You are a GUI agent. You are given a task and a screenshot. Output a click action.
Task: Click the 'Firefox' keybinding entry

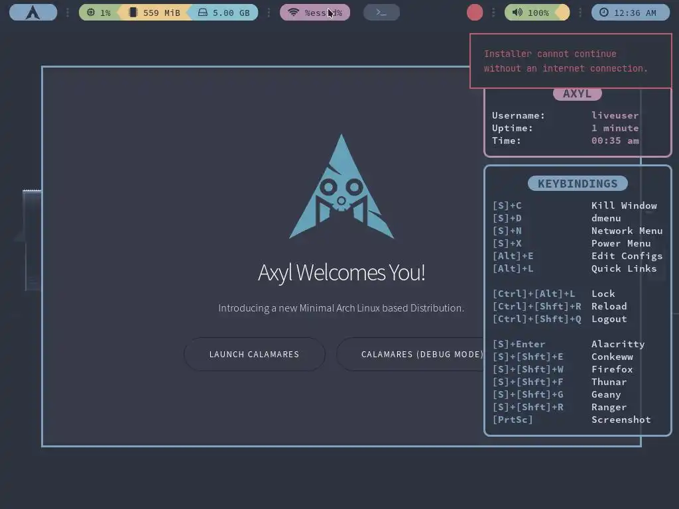612,369
